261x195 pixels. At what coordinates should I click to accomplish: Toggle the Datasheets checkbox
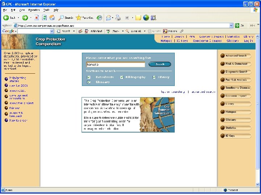point(89,77)
